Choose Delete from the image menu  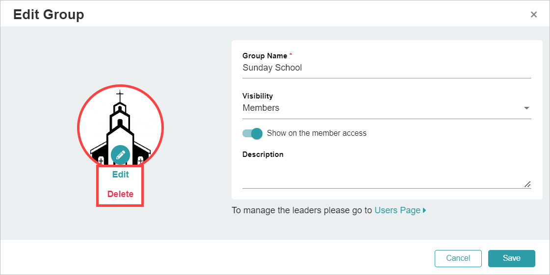coord(120,194)
